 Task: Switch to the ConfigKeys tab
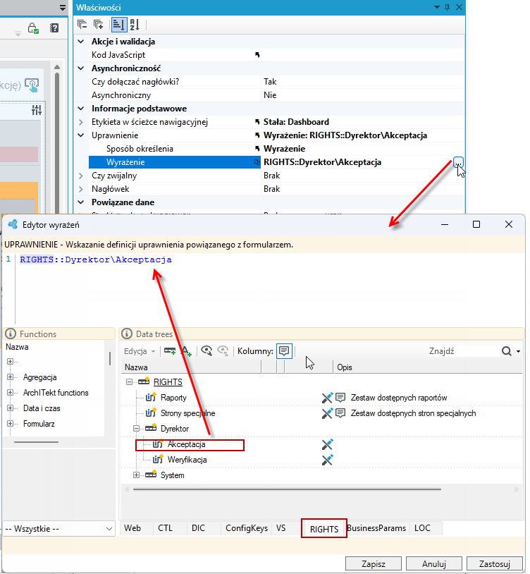(x=247, y=528)
